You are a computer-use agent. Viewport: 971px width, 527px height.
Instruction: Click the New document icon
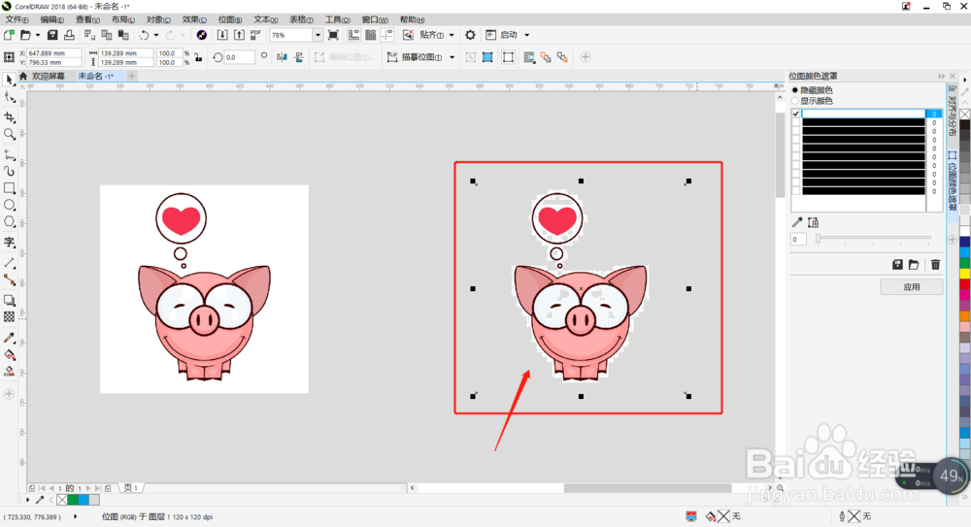click(x=9, y=35)
